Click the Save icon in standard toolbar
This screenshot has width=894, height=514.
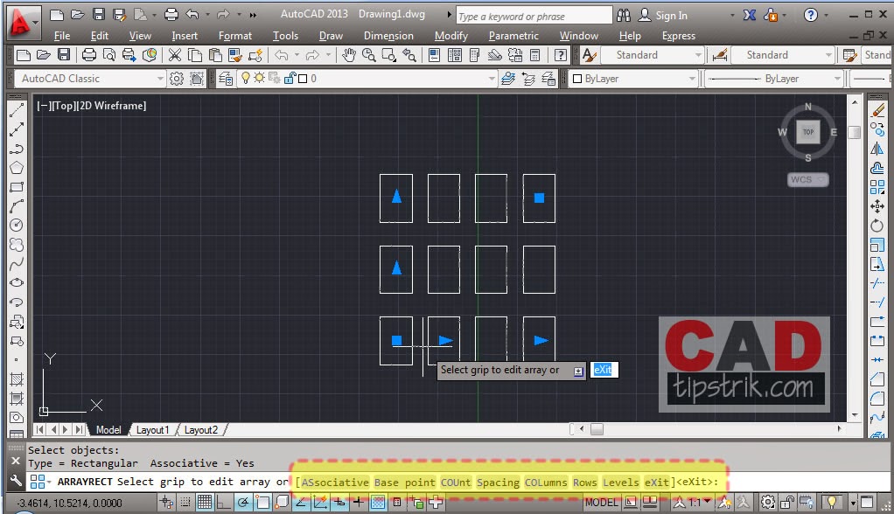click(64, 55)
